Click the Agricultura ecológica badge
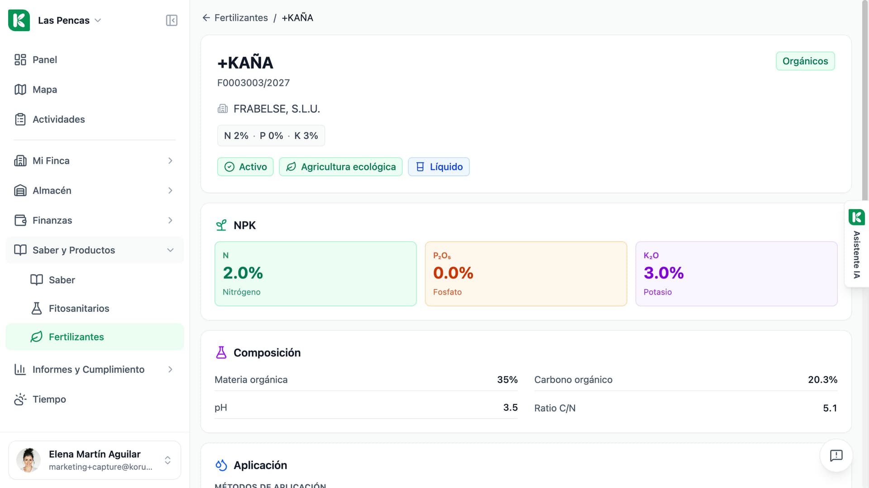 tap(341, 167)
